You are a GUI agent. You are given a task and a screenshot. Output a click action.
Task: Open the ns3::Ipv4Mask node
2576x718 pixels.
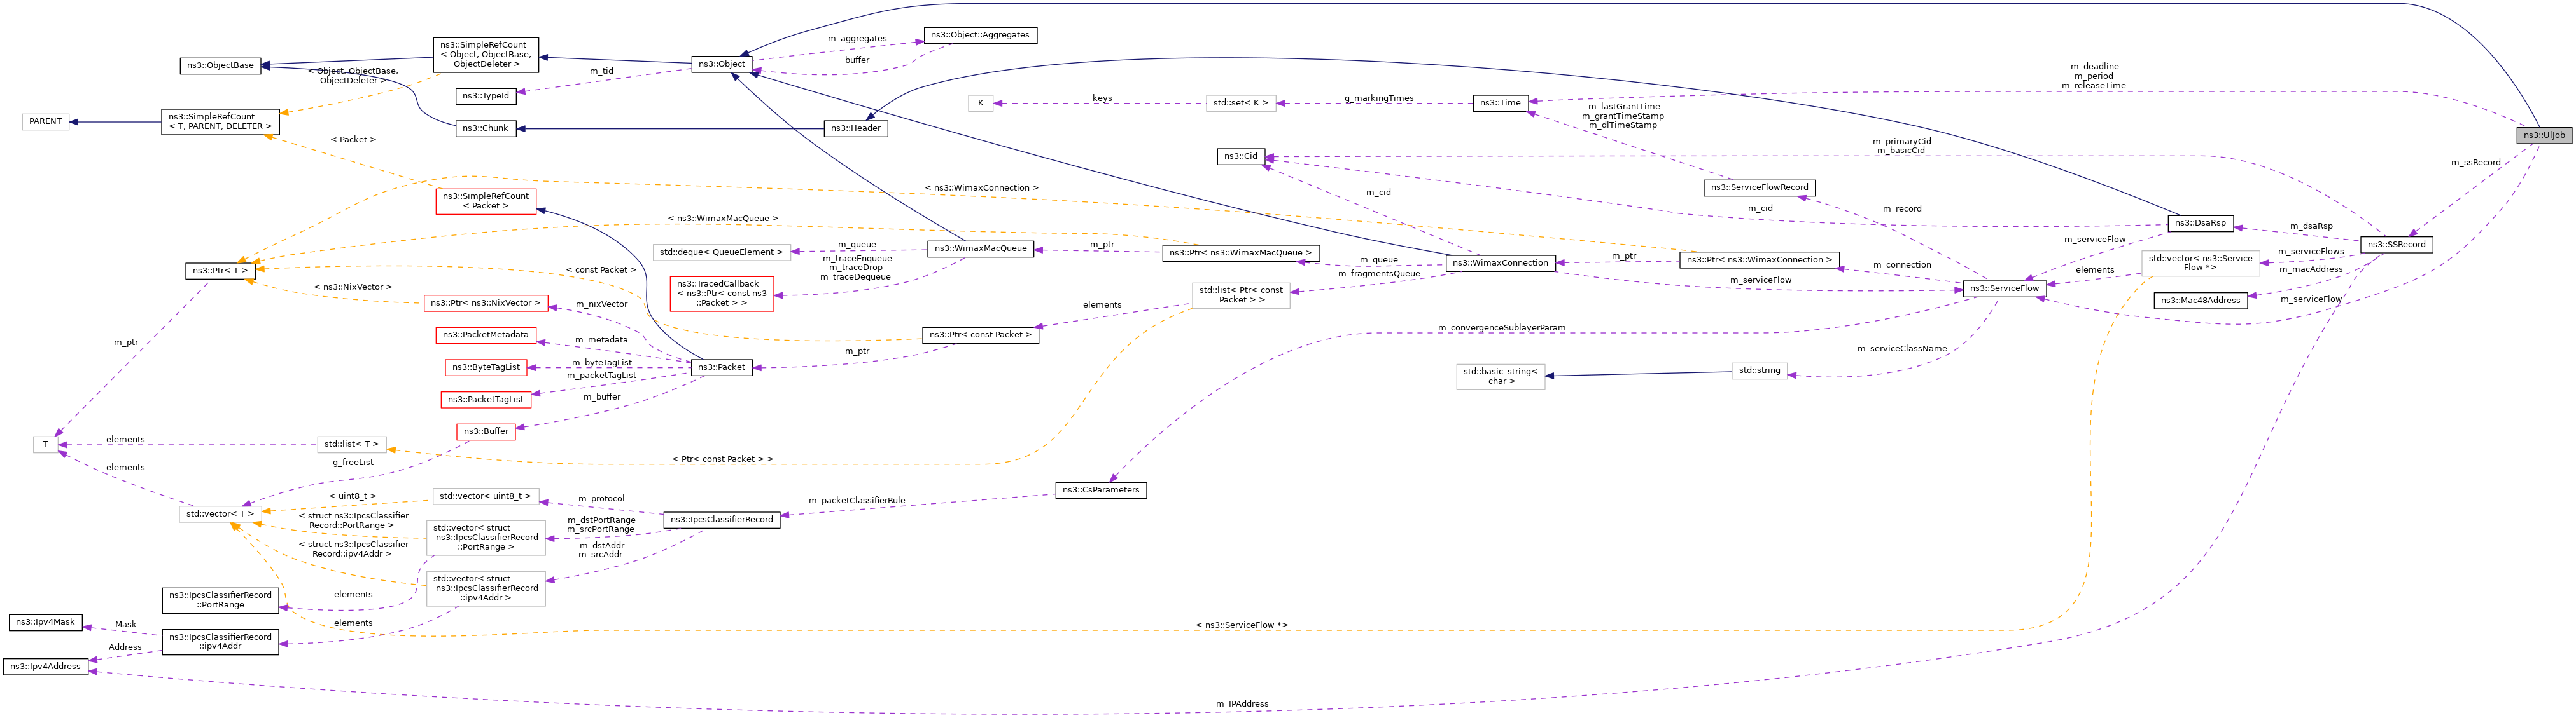45,622
